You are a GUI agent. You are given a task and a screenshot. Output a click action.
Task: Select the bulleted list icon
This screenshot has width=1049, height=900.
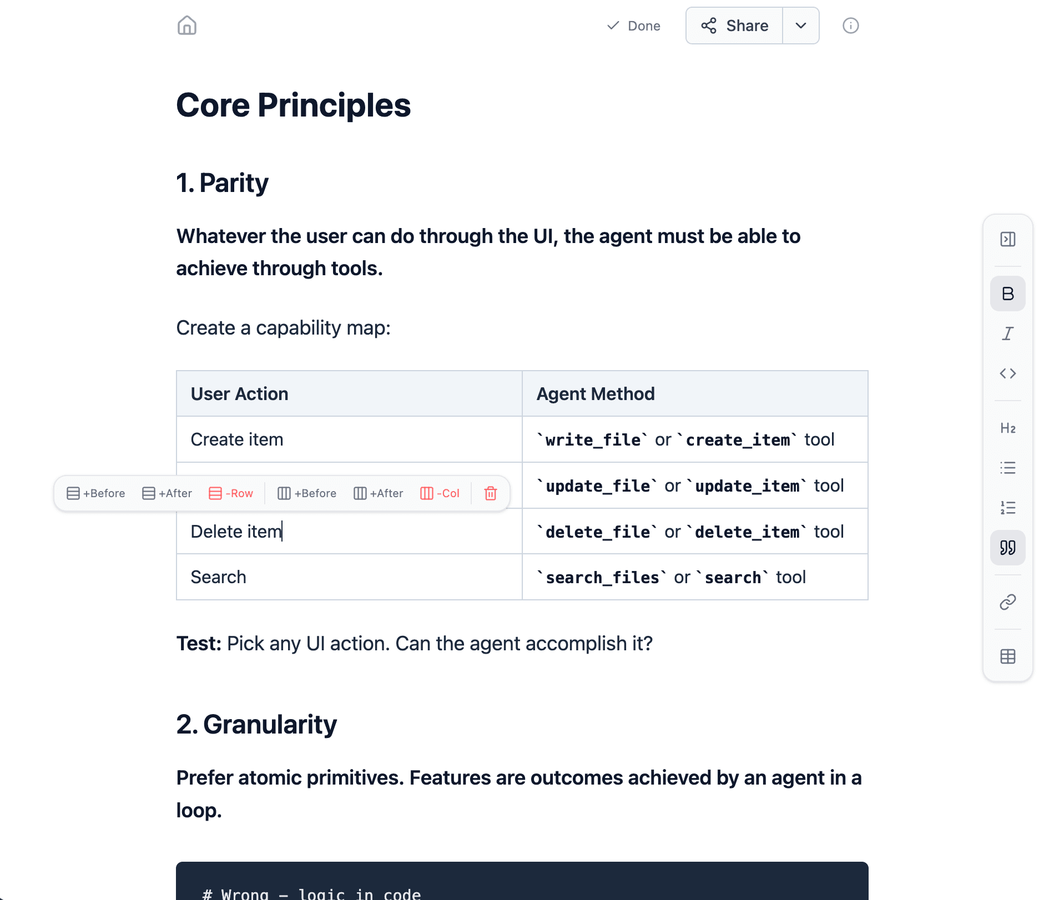point(1008,468)
